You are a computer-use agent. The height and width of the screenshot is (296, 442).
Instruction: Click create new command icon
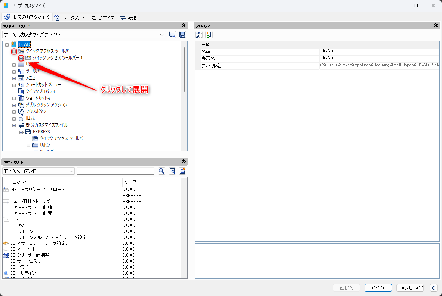tap(182, 171)
